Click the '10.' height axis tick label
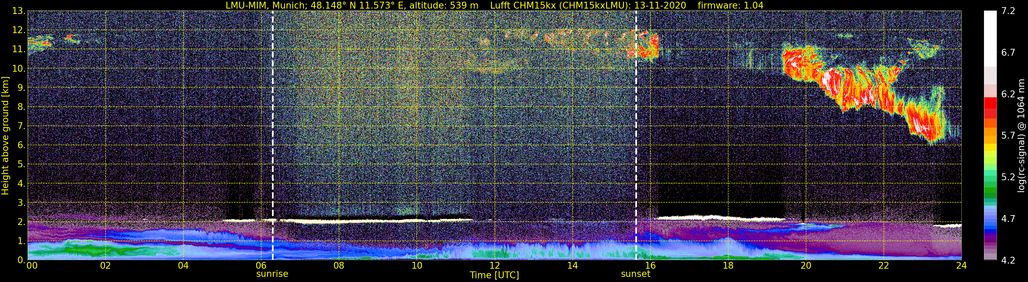The image size is (1028, 282). tap(18, 68)
